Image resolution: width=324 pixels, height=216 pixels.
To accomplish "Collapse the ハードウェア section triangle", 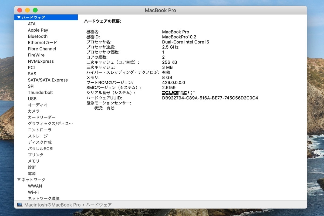I will pos(19,18).
